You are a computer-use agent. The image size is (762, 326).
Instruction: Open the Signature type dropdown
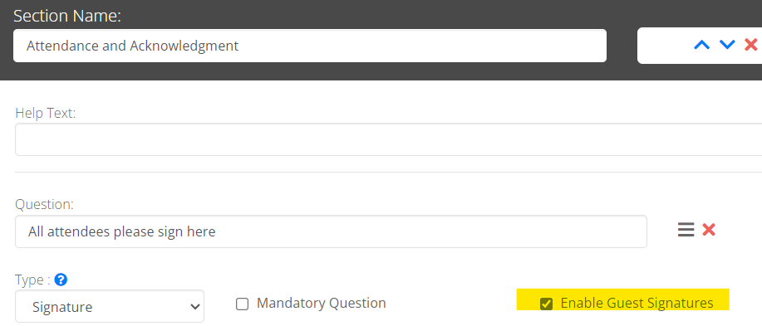[110, 307]
